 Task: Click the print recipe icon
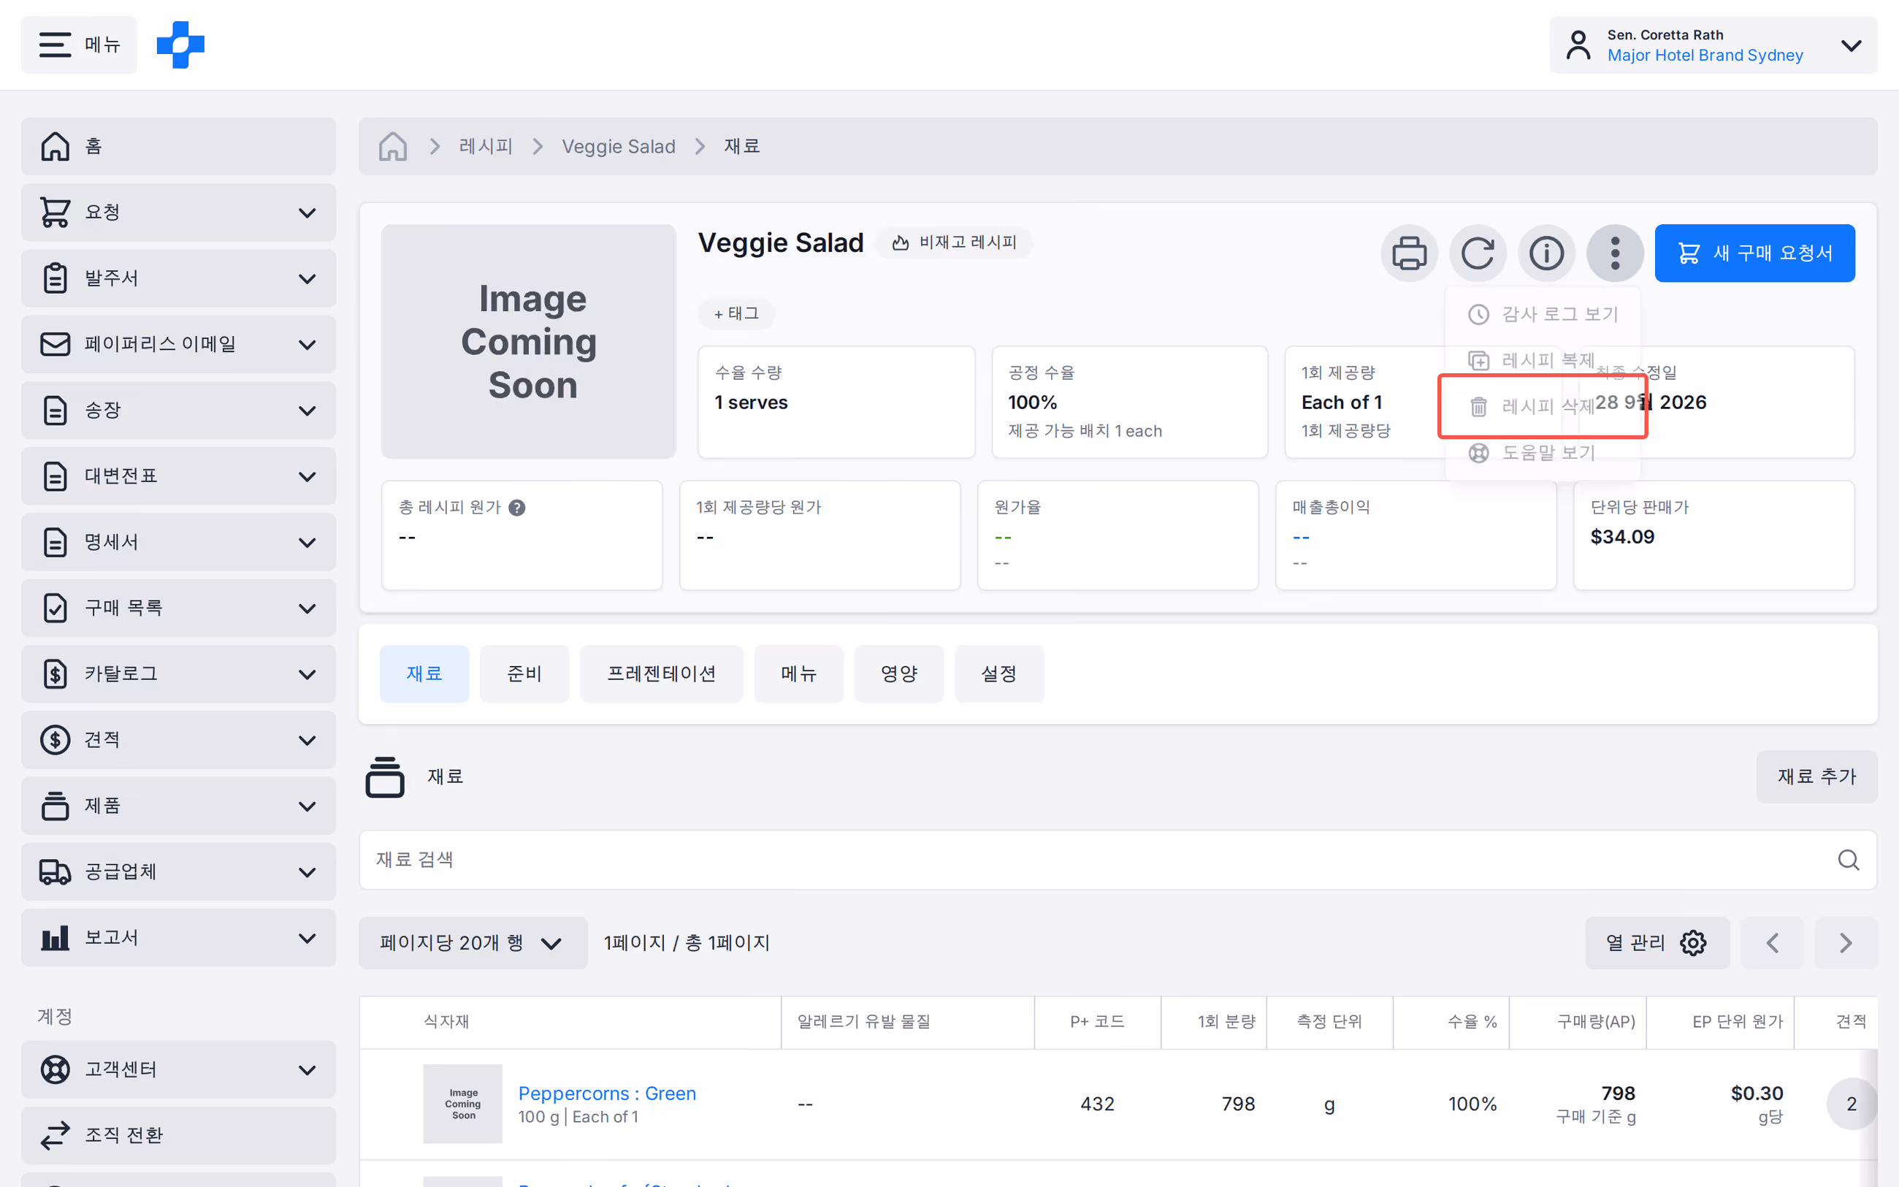1410,253
